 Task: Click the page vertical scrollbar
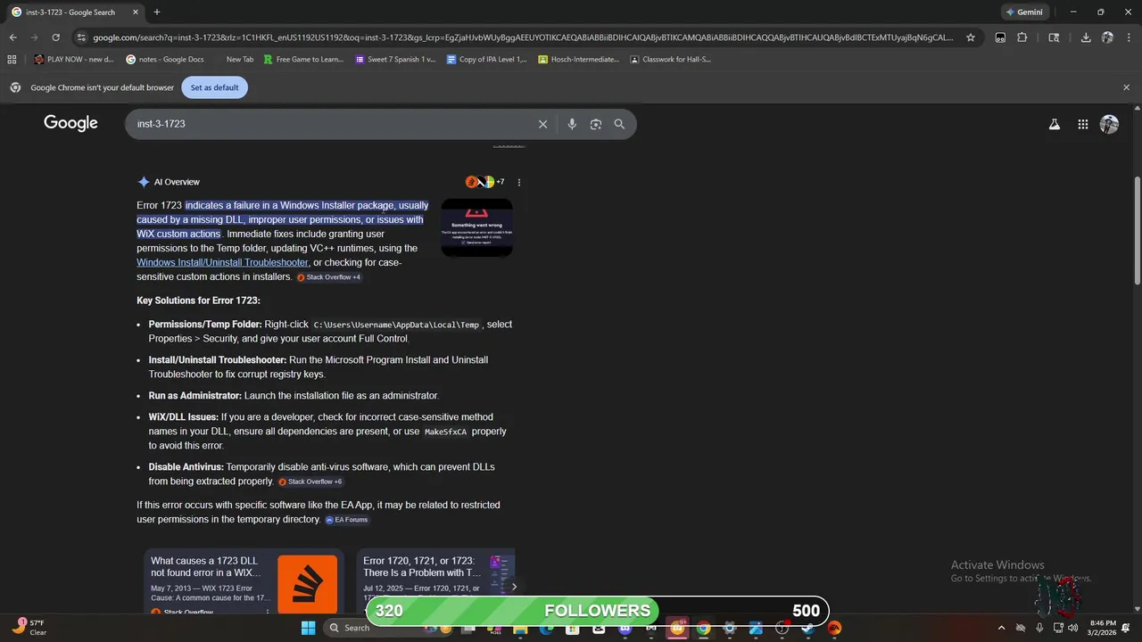(x=1137, y=230)
